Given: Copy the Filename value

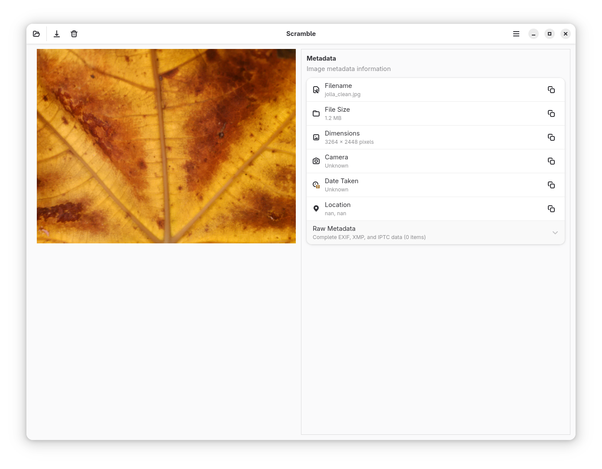Looking at the screenshot, I should (x=551, y=90).
